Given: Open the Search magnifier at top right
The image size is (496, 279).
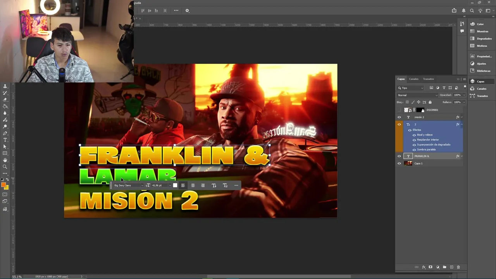Looking at the screenshot, I should pos(472,10).
